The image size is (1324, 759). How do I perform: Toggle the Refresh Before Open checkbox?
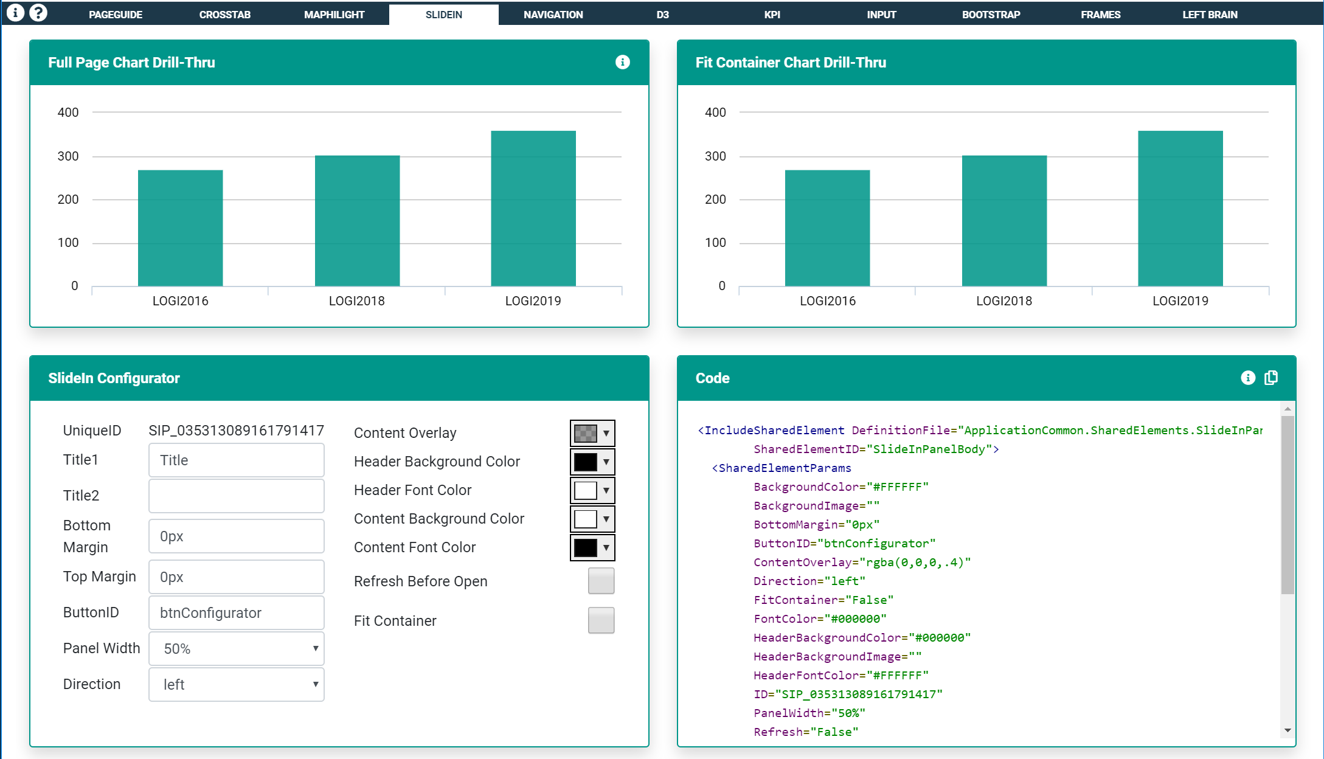point(601,581)
